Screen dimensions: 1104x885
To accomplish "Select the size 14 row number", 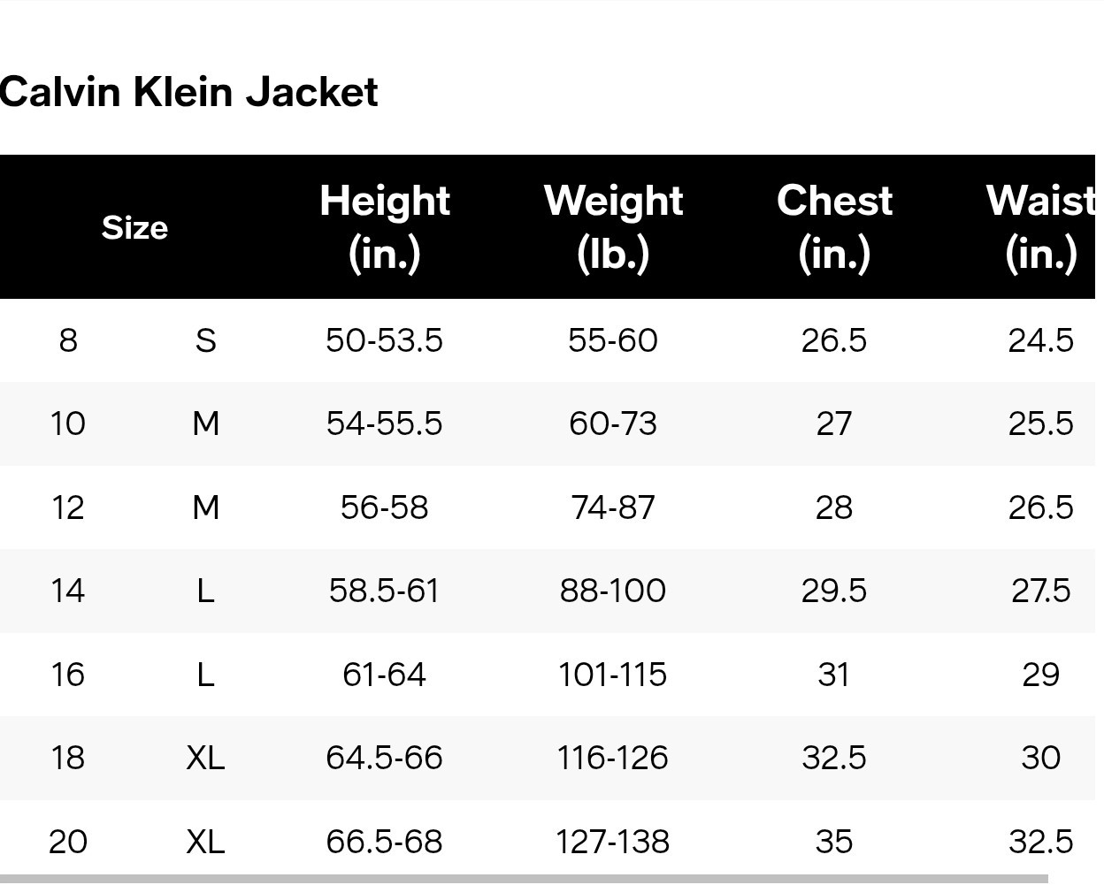I will tap(68, 591).
